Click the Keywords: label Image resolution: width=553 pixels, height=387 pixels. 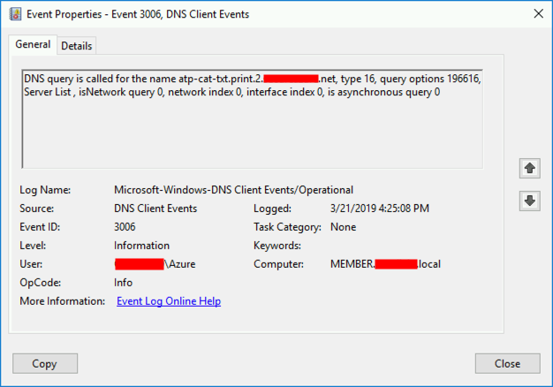coord(277,246)
